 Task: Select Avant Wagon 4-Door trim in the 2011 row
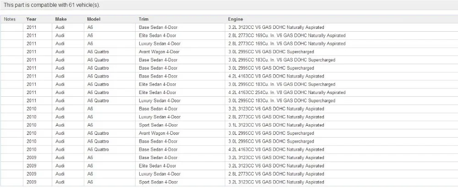[x=159, y=52]
